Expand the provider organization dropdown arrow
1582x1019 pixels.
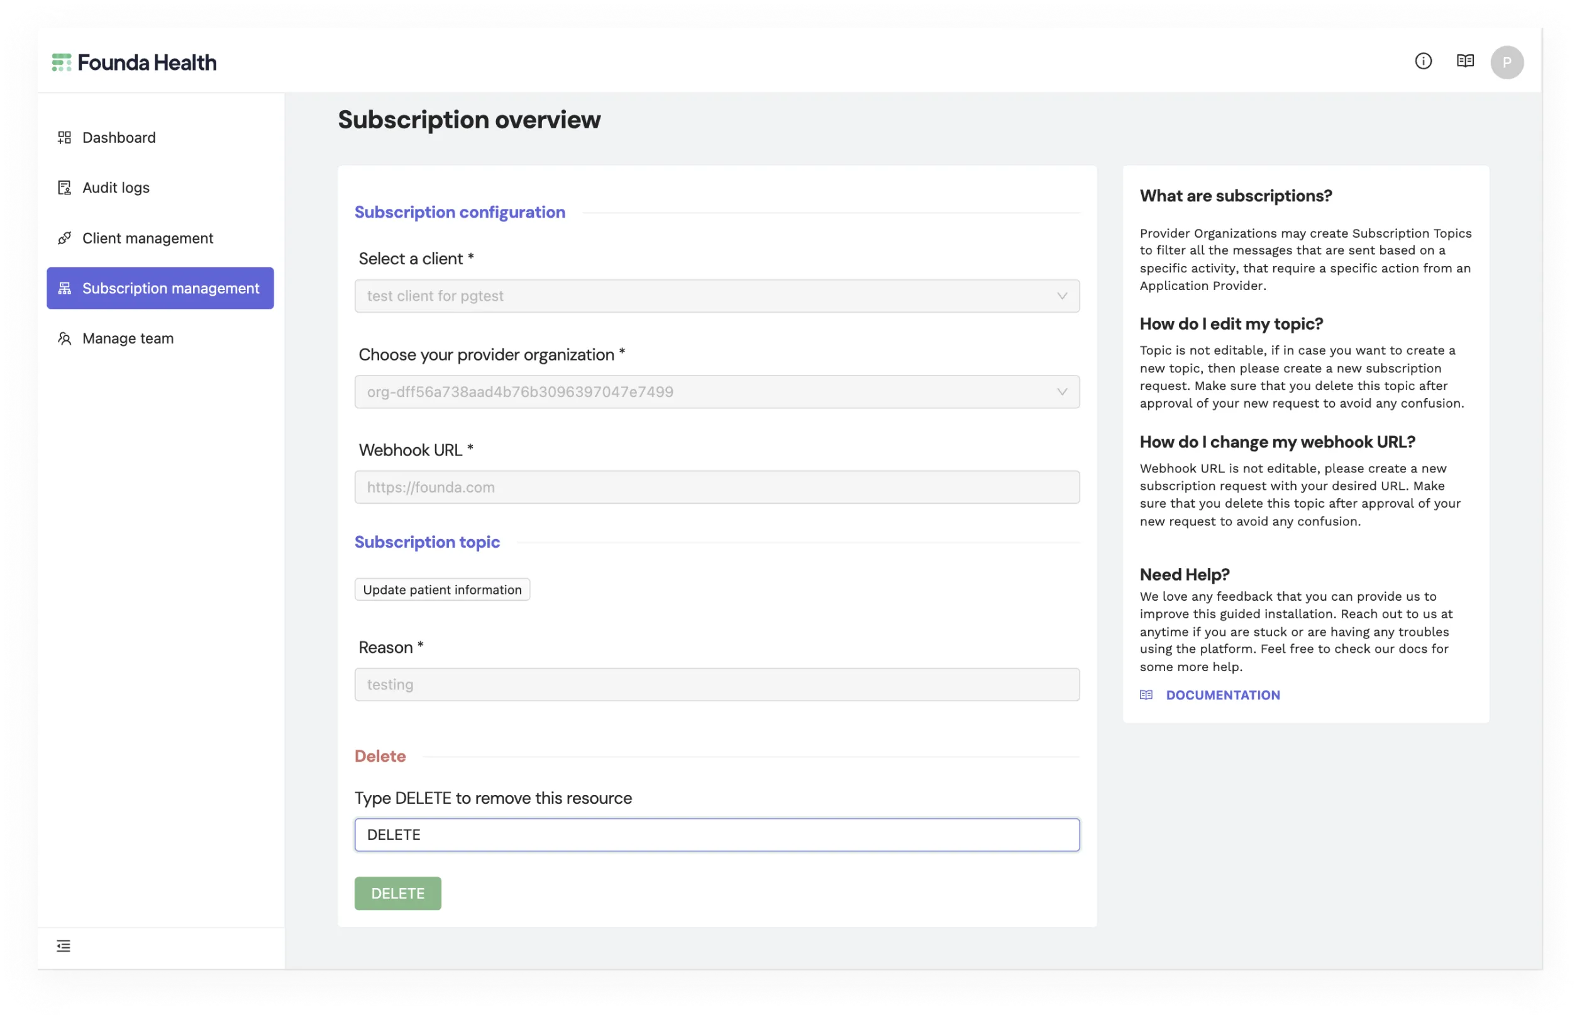[x=1062, y=392]
